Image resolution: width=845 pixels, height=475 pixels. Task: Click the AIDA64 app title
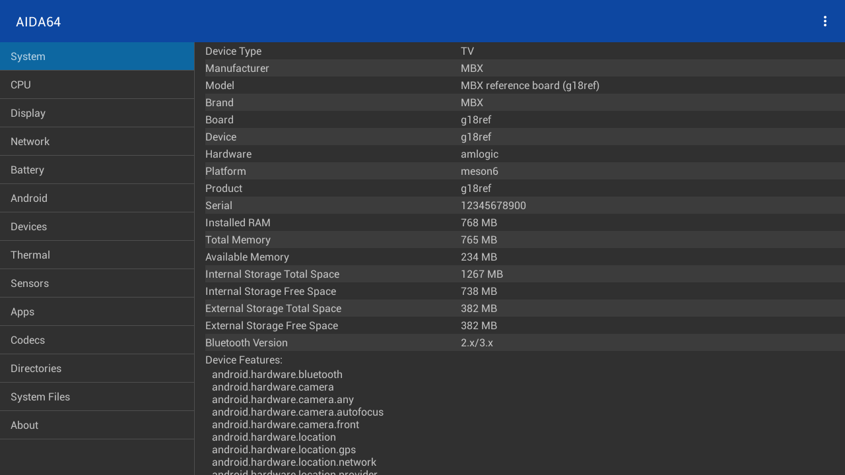click(38, 22)
